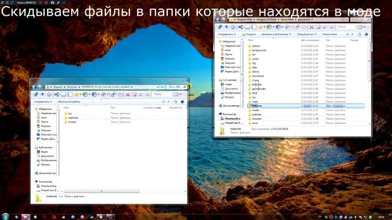Select backgrounds folder in garrysmod window

pos(257,50)
